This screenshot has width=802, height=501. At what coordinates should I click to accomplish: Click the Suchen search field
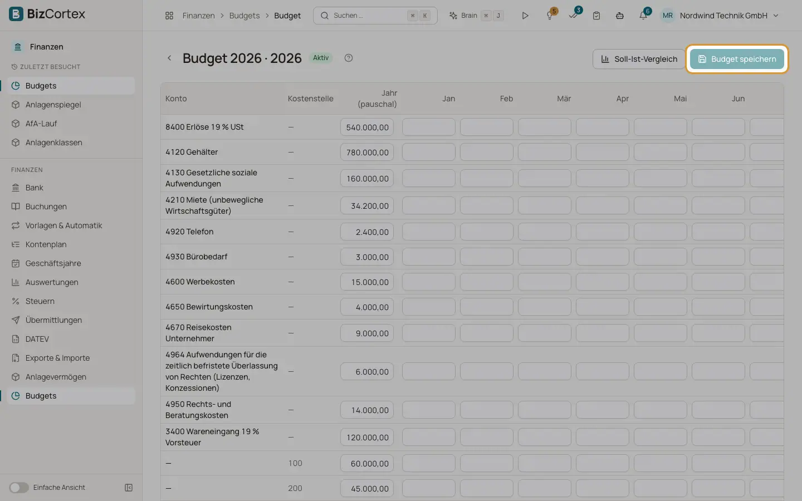click(375, 16)
